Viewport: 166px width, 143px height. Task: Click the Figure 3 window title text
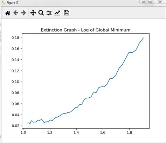12,2
